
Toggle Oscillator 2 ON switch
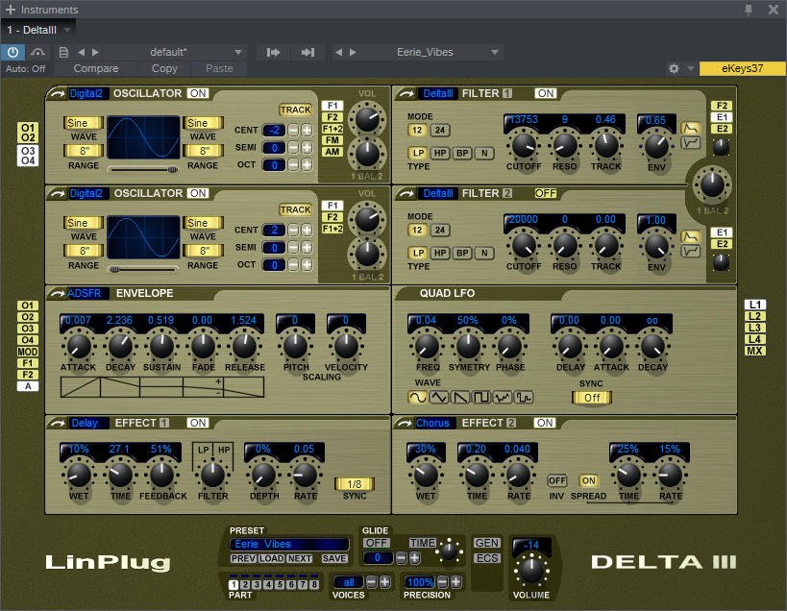point(198,193)
